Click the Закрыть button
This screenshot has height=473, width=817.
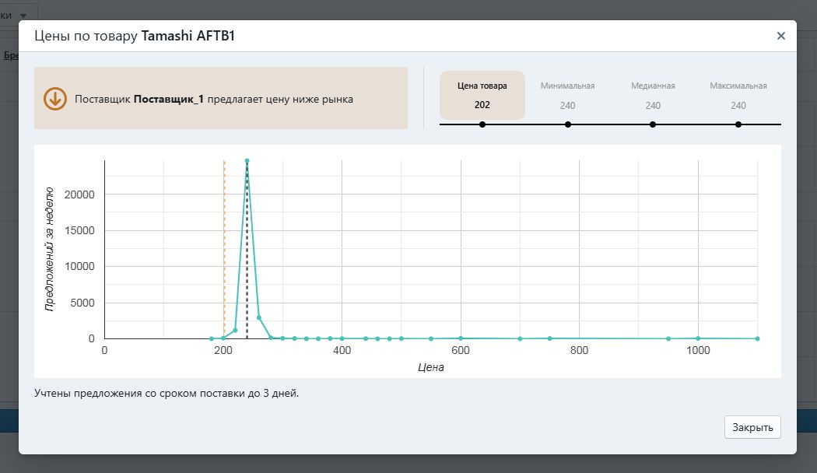[752, 427]
